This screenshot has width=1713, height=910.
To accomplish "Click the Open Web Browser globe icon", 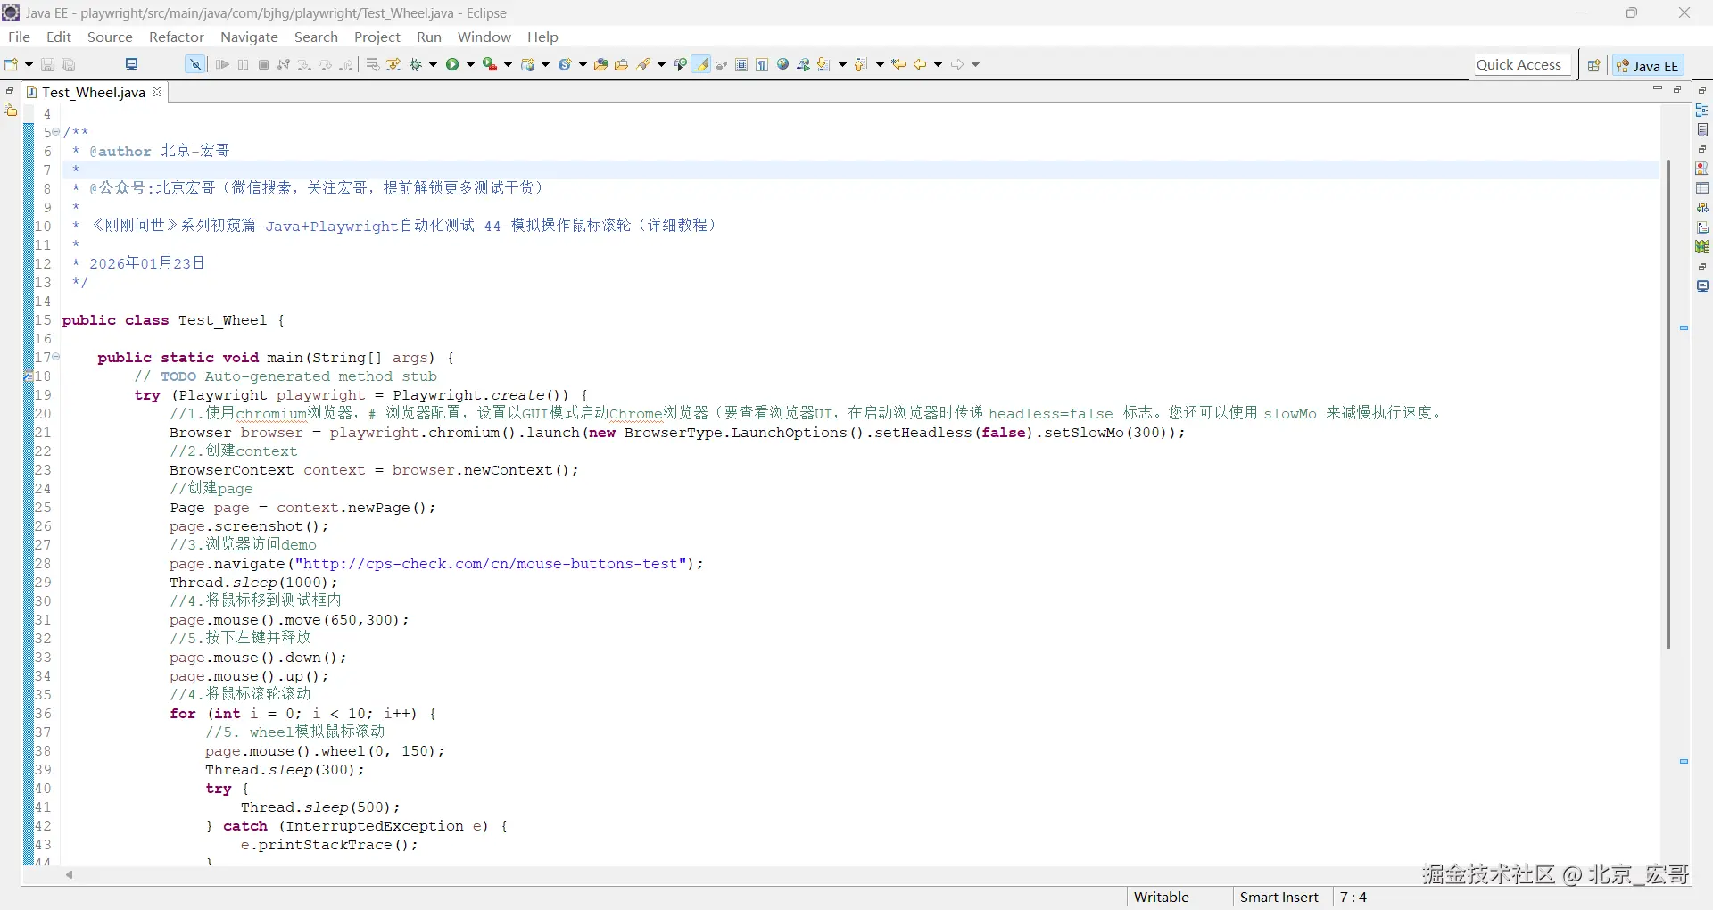I will pyautogui.click(x=782, y=64).
